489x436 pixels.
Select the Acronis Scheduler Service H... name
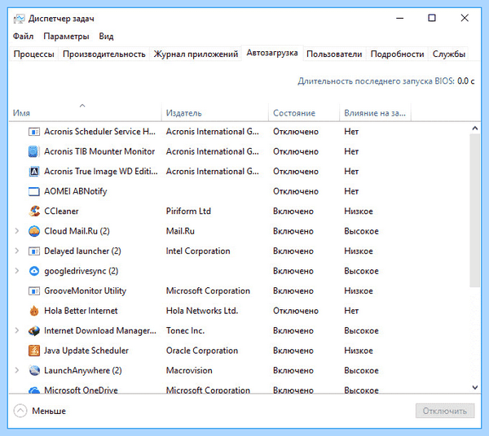click(99, 132)
